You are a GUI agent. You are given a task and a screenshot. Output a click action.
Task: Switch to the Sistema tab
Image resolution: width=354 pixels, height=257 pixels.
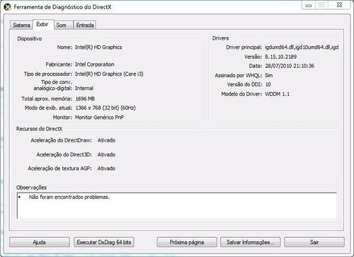point(21,25)
